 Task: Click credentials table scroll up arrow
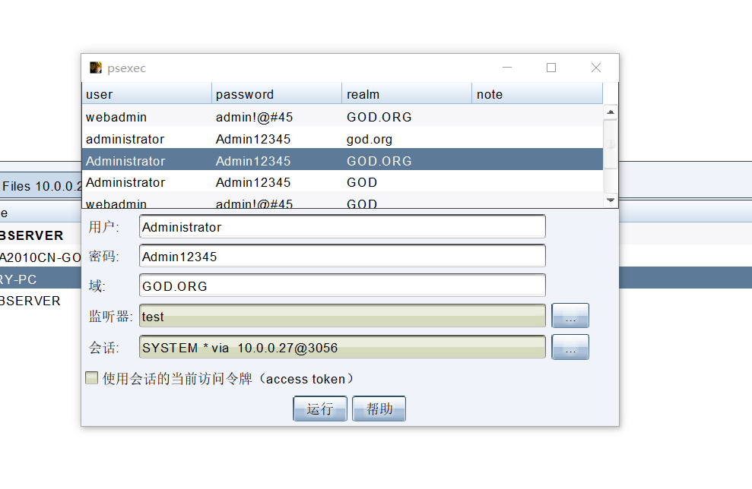tap(611, 112)
